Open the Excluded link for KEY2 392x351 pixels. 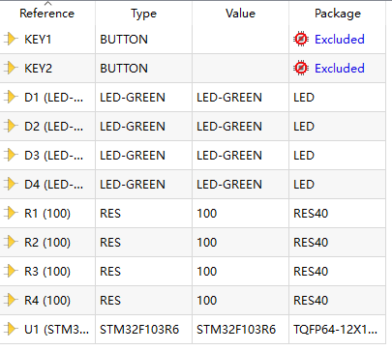tap(340, 68)
